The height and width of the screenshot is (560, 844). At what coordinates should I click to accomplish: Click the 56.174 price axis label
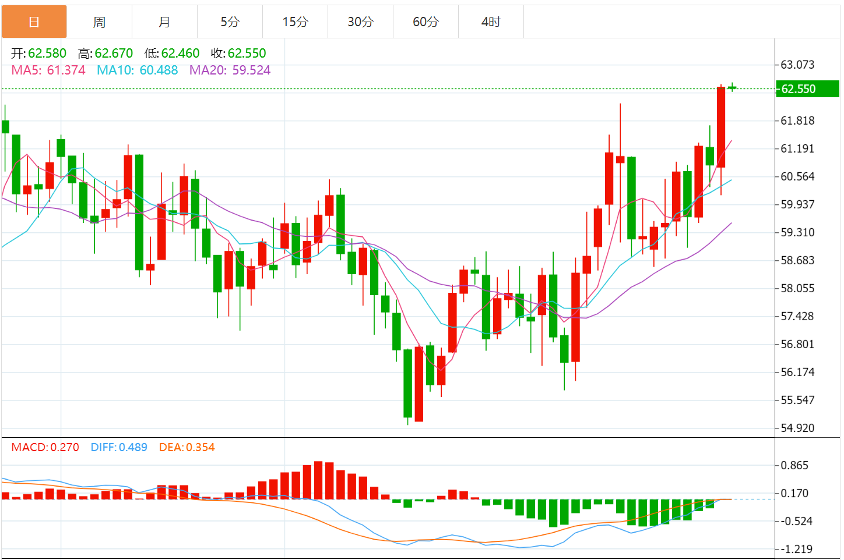[x=797, y=372]
